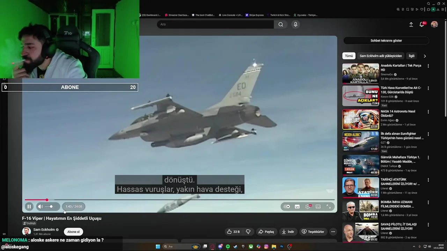The width and height of the screenshot is (447, 251).
Task: Open the Eurofighter video thumbnail
Action: tap(360, 141)
